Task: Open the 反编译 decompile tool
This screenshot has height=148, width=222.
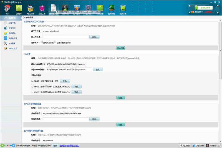Action: click(19, 10)
